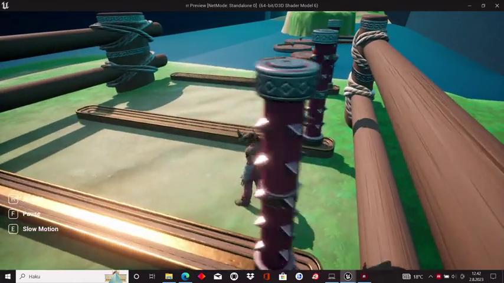Click the E key Slow Motion prompt icon

(13, 229)
